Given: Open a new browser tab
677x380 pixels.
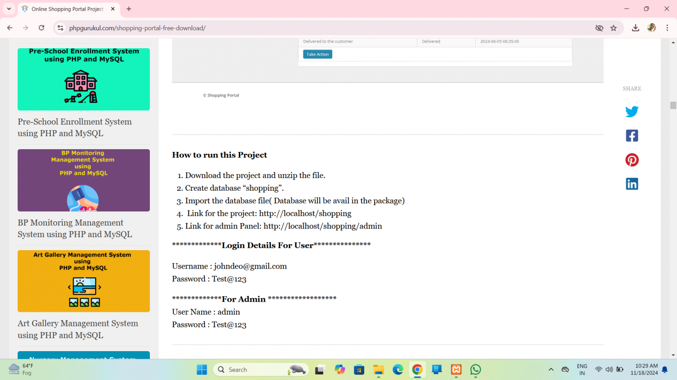Looking at the screenshot, I should tap(129, 9).
